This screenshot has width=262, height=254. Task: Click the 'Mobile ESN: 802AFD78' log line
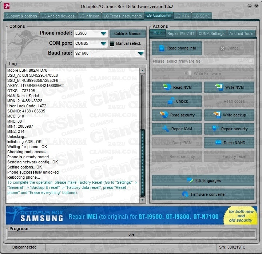pyautogui.click(x=27, y=70)
